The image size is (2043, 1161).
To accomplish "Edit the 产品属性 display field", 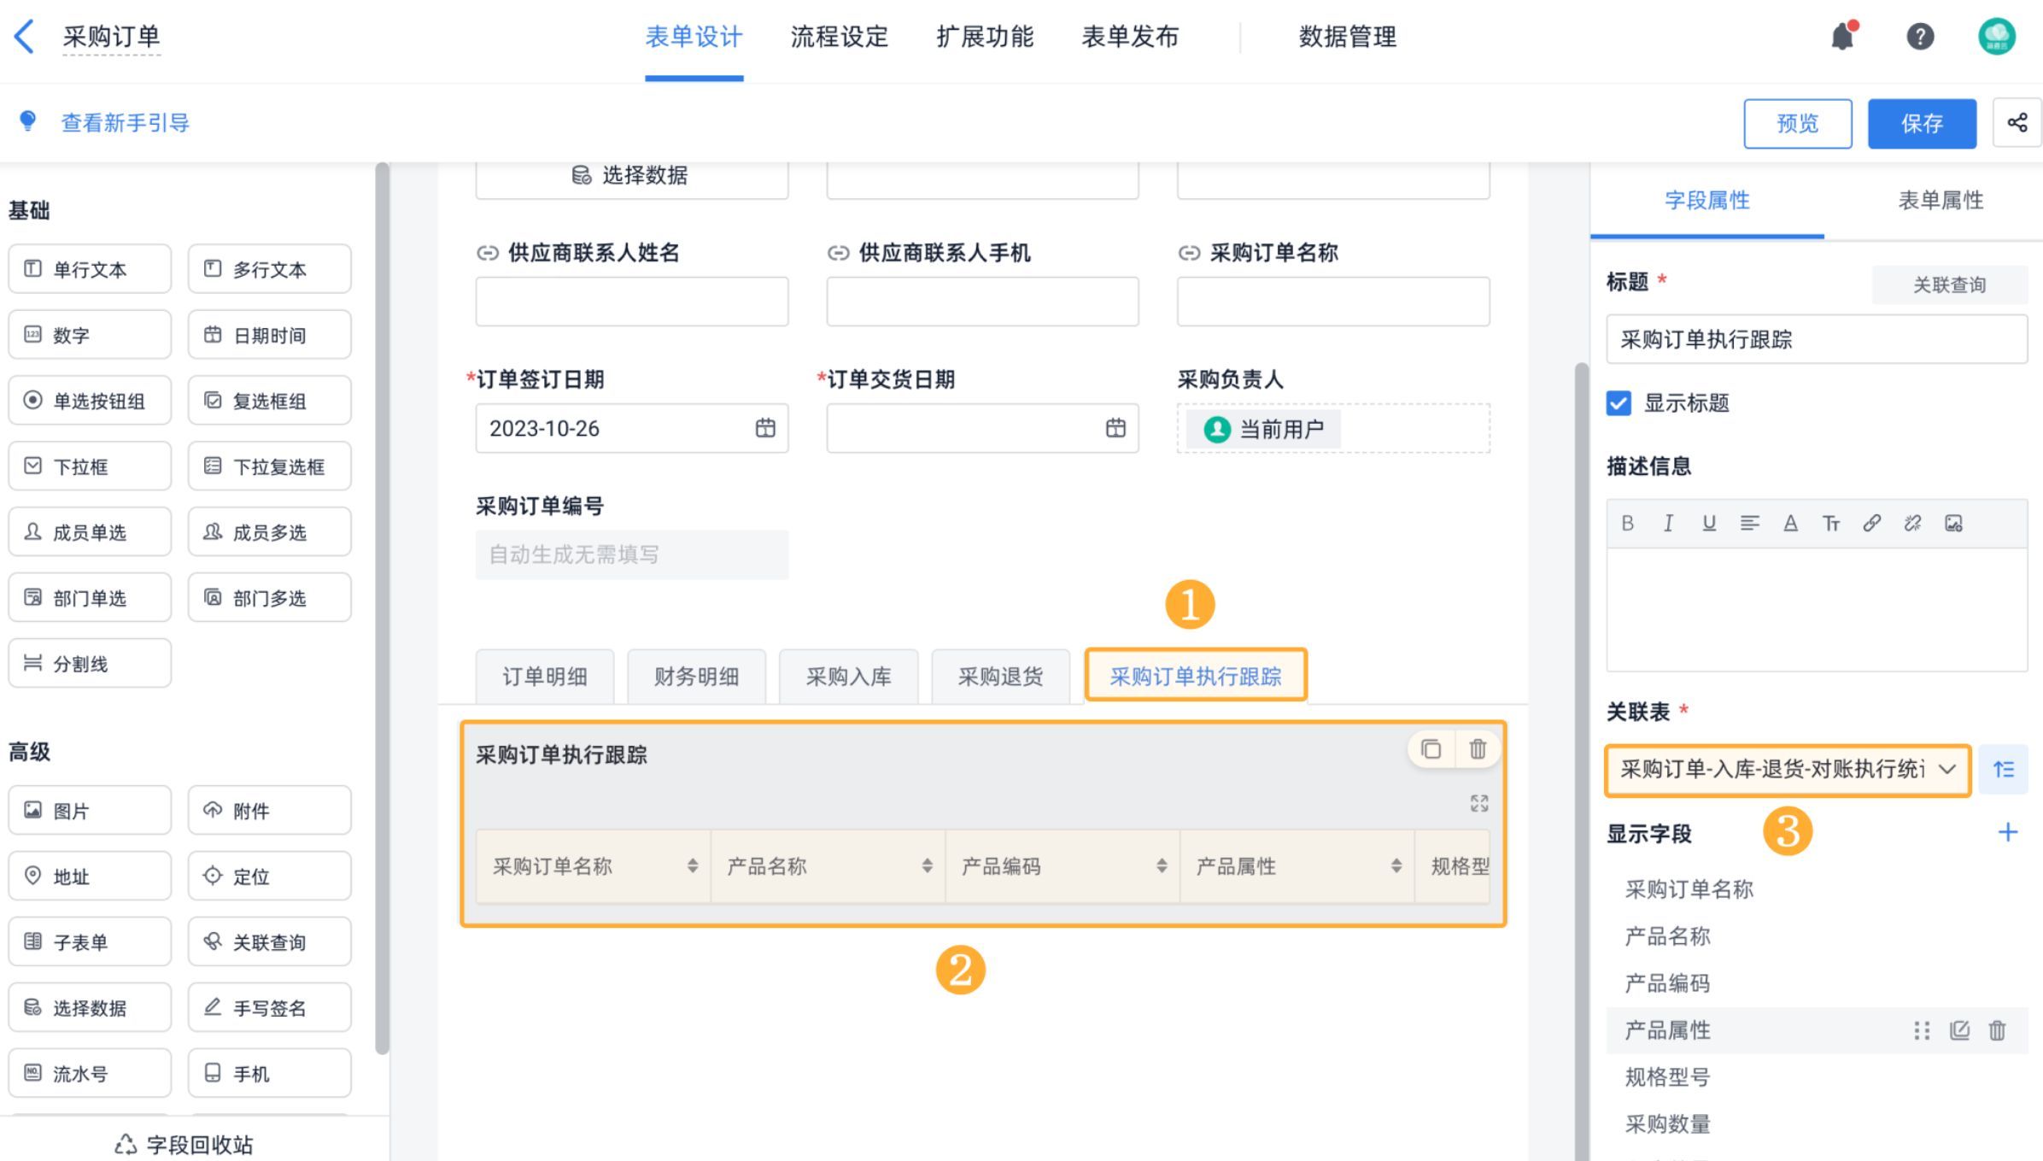I will tap(1959, 1030).
